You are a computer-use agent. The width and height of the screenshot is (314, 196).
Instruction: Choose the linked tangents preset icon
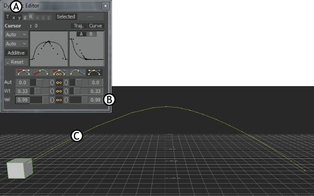[59, 72]
